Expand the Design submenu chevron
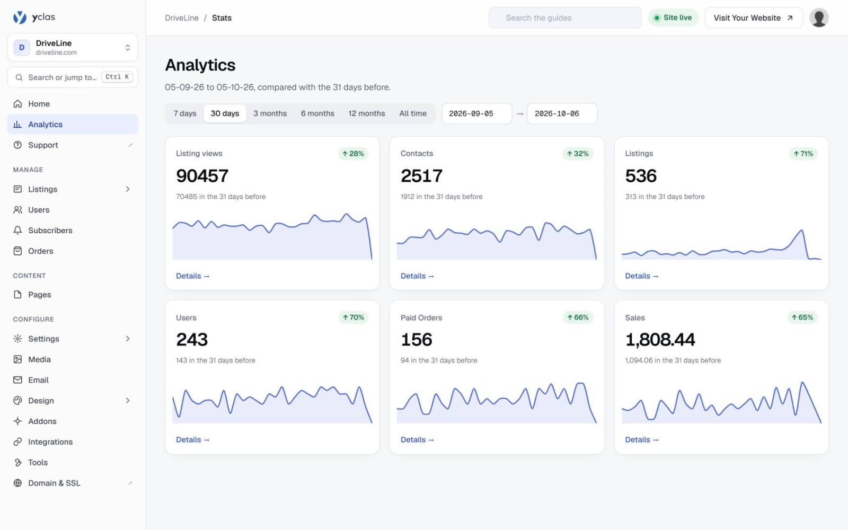The image size is (848, 530). 128,401
